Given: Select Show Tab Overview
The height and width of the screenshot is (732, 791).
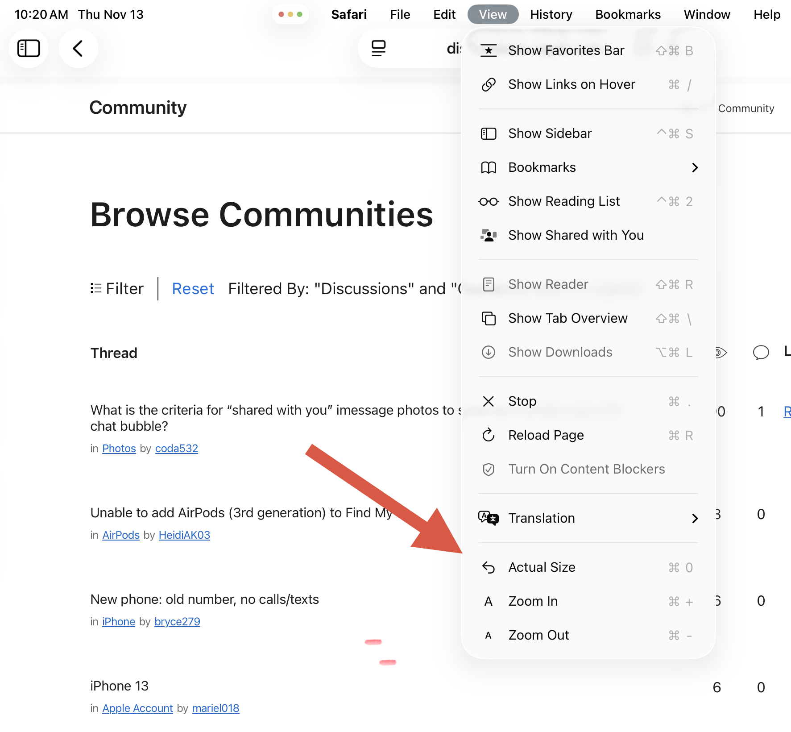Looking at the screenshot, I should coord(588,318).
